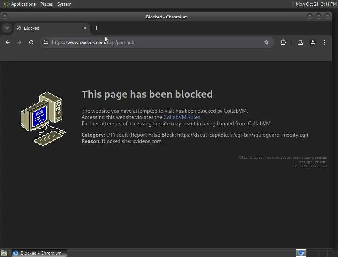Reload the blocked page
The width and height of the screenshot is (338, 257).
click(x=31, y=42)
